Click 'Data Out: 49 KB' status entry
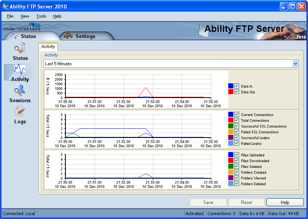The width and height of the screenshot is (308, 219). coord(283,214)
